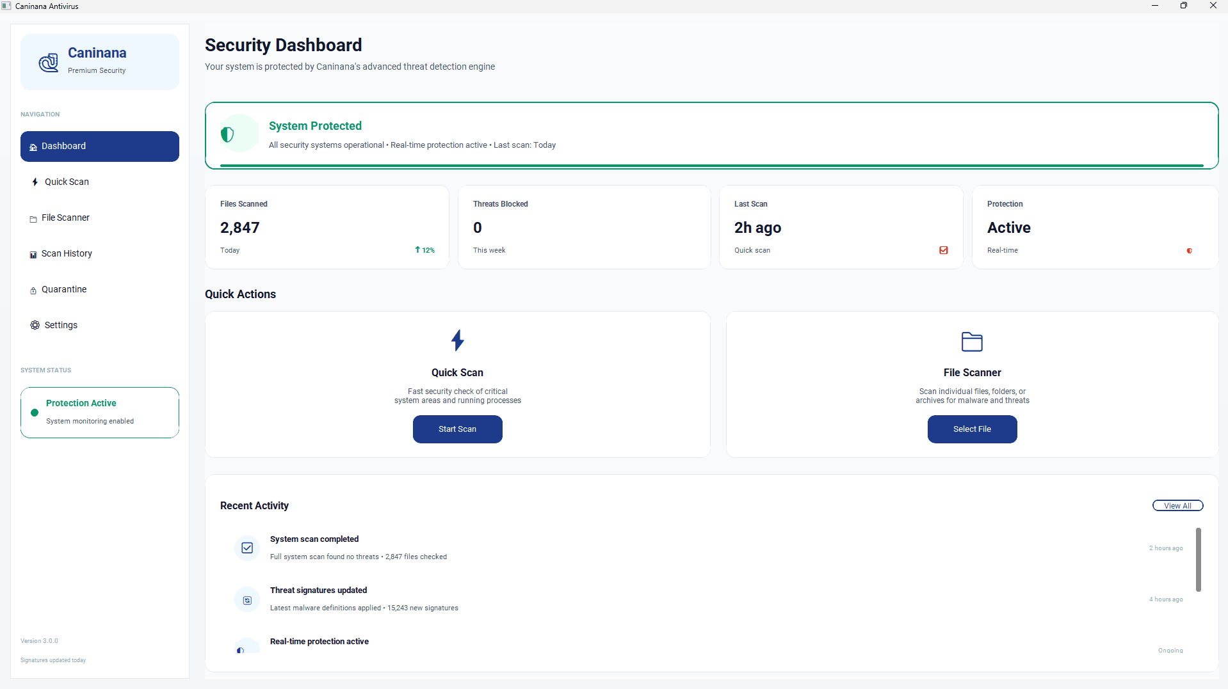Open View All recent activity
This screenshot has height=689, width=1228.
(1177, 505)
